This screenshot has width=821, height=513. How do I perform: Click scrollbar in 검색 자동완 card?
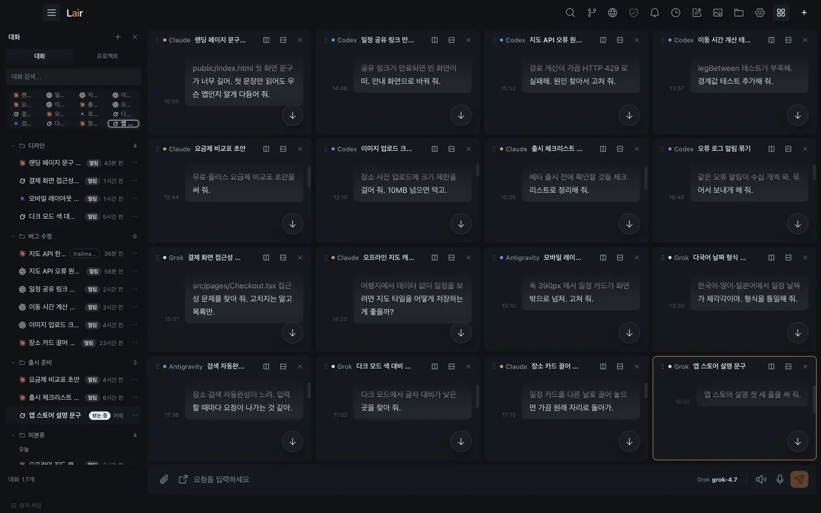coord(309,390)
